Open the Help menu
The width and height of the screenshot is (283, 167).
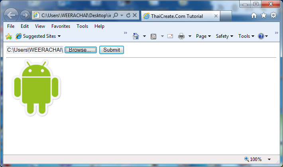click(x=99, y=26)
